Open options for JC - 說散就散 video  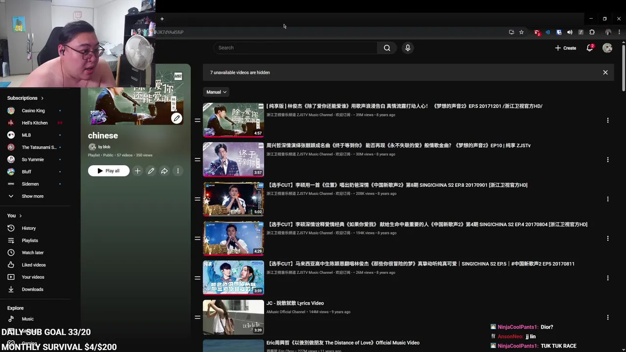[608, 317]
